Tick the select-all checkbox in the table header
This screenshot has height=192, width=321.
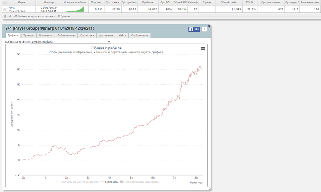click(x=5, y=2)
